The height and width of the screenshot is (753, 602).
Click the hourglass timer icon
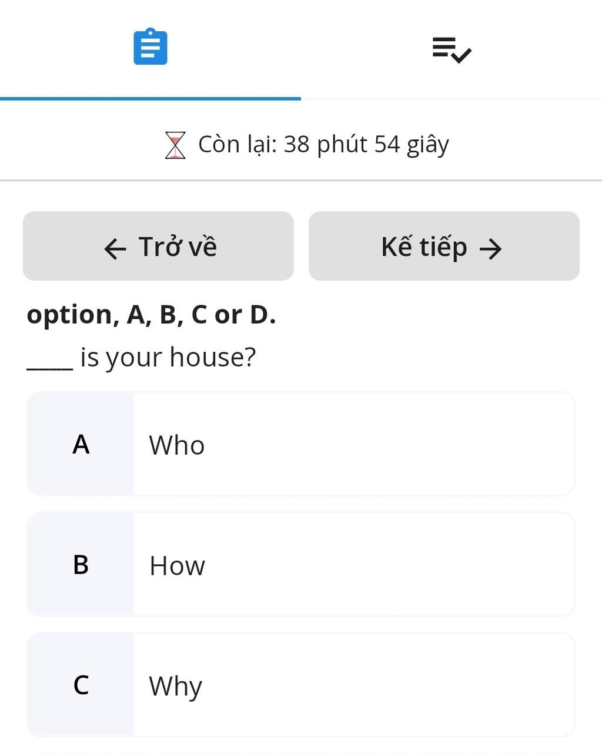point(175,145)
